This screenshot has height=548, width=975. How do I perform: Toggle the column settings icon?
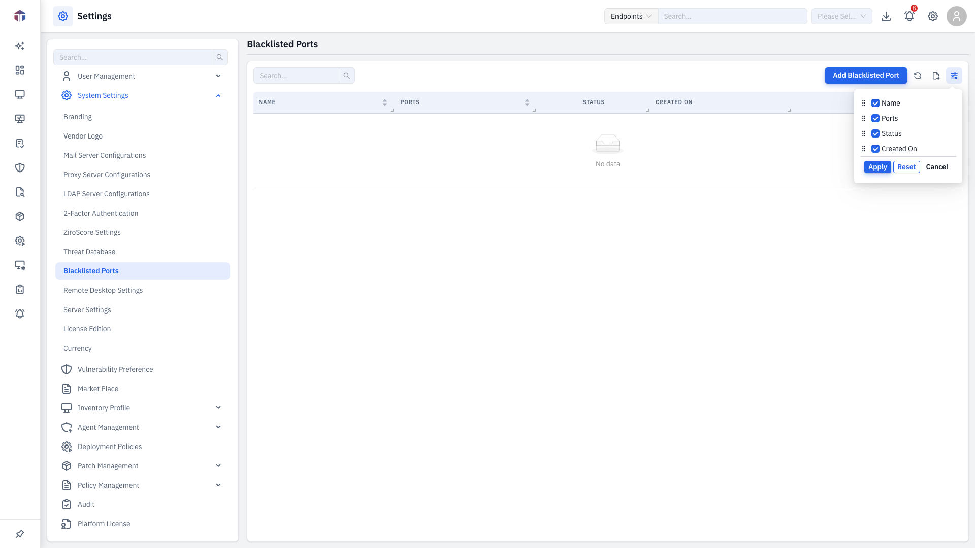954,76
